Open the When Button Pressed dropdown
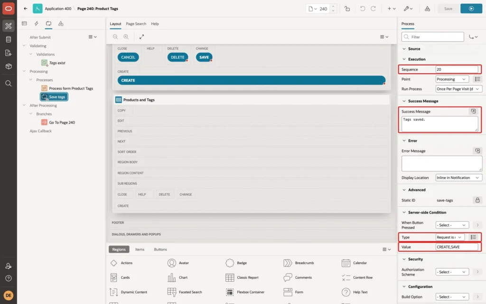This screenshot has width=486, height=304. click(x=452, y=225)
